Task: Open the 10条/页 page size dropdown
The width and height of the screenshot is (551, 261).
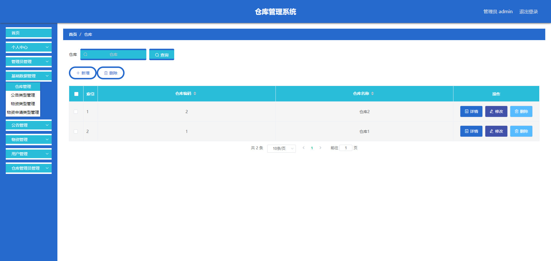Action: tap(282, 148)
